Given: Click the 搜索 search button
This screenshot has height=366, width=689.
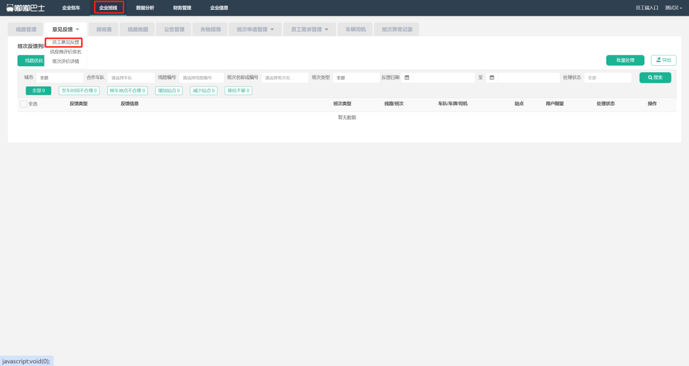Looking at the screenshot, I should [655, 78].
